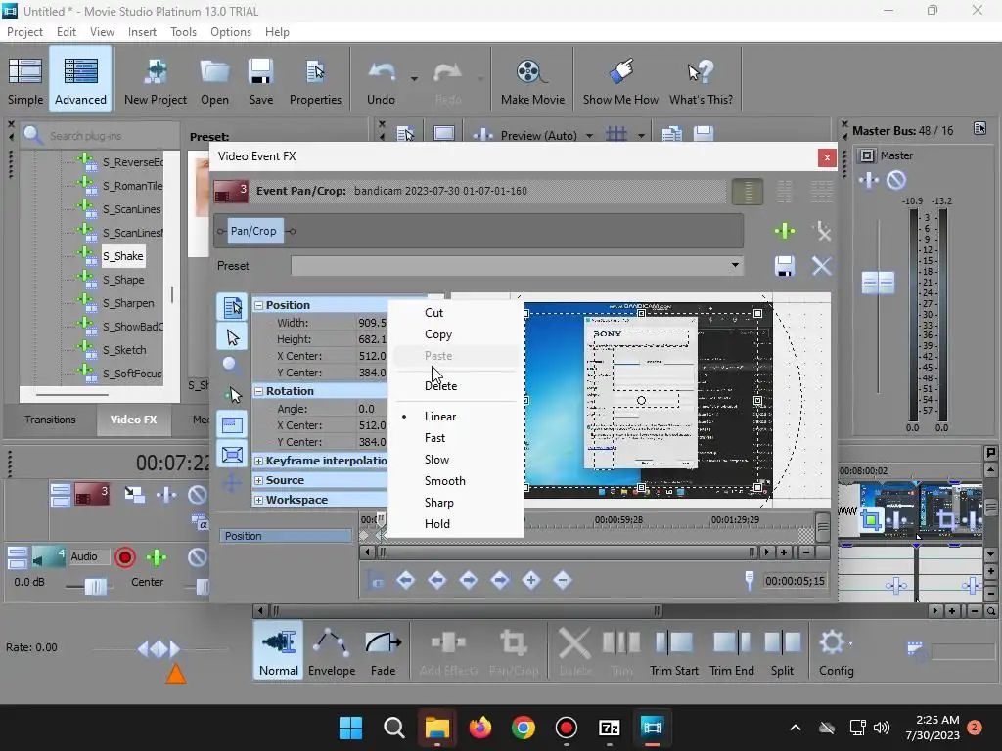The image size is (1002, 751).
Task: Select the Fade tool
Action: pyautogui.click(x=383, y=651)
